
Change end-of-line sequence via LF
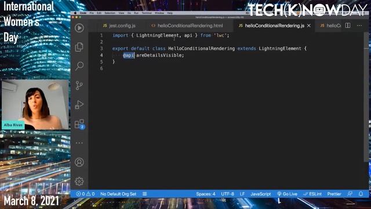coord(242,194)
